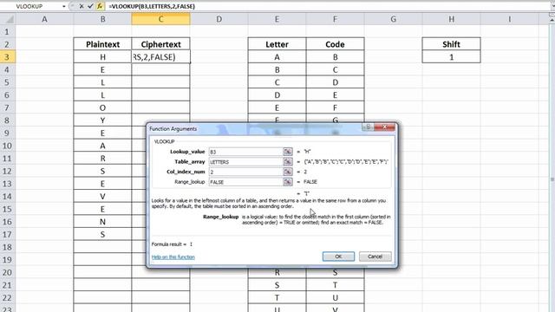Select plaintext cell N in row 16
555x312 pixels.
point(102,222)
